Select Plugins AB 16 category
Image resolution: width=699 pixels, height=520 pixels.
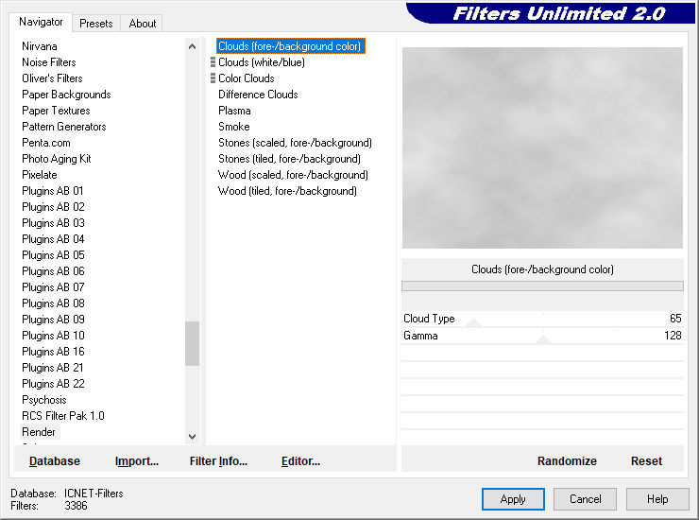point(53,352)
